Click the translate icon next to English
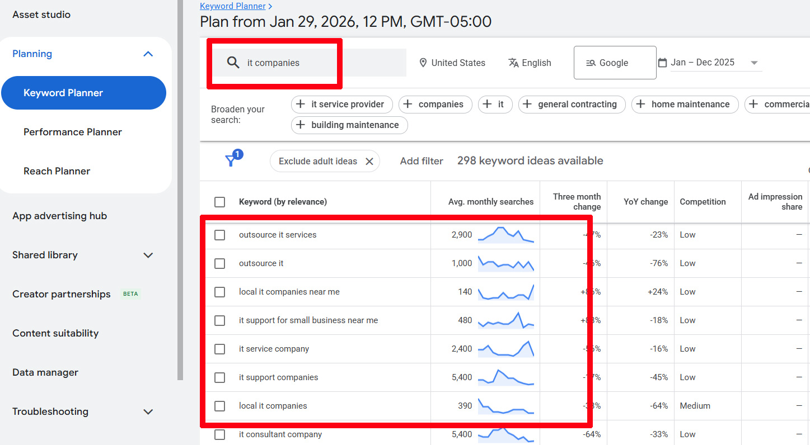Screen dimensions: 810x445 coord(513,63)
